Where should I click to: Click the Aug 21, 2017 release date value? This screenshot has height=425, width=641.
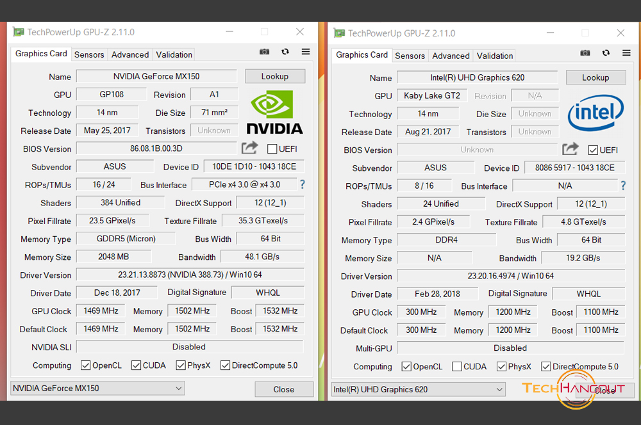(428, 132)
